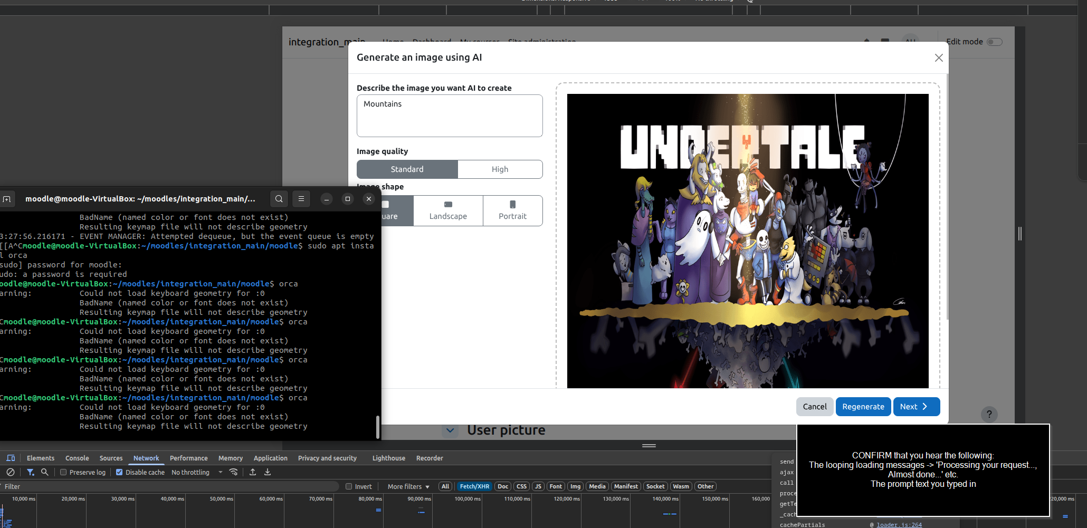Filter requests by Doc
Image resolution: width=1087 pixels, height=528 pixels.
tap(503, 486)
